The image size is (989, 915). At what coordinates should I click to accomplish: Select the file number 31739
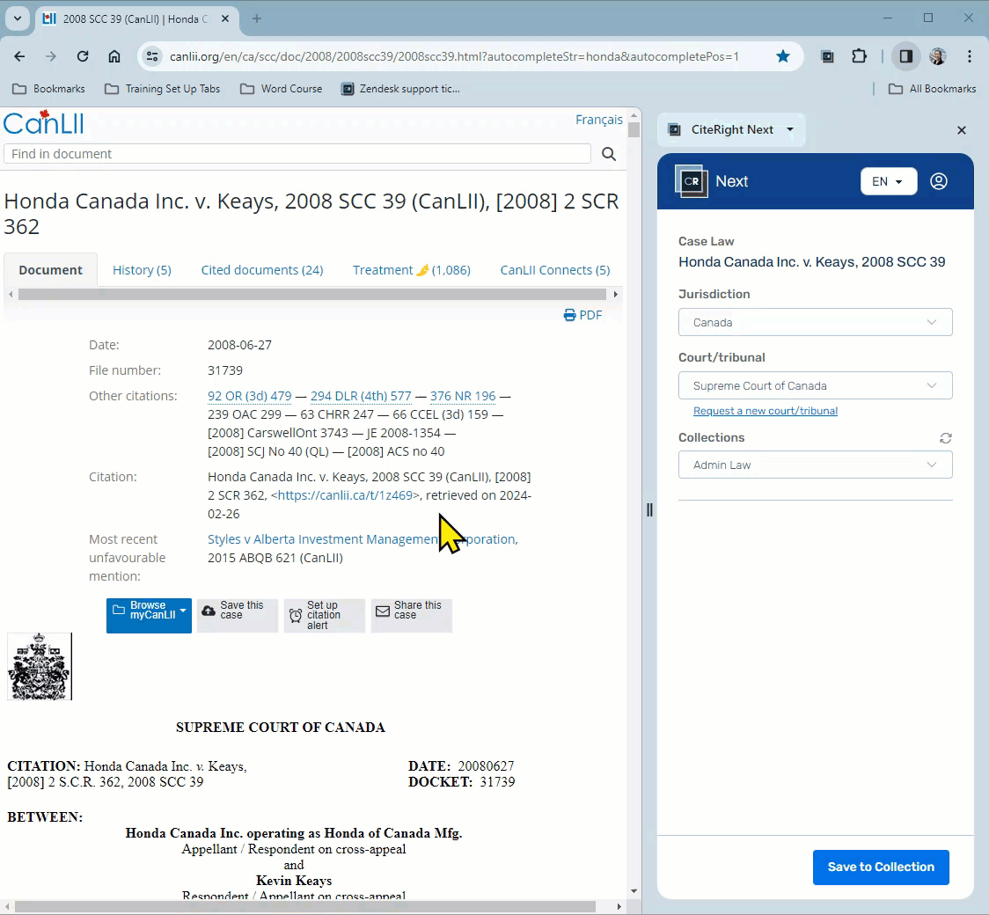pos(225,370)
